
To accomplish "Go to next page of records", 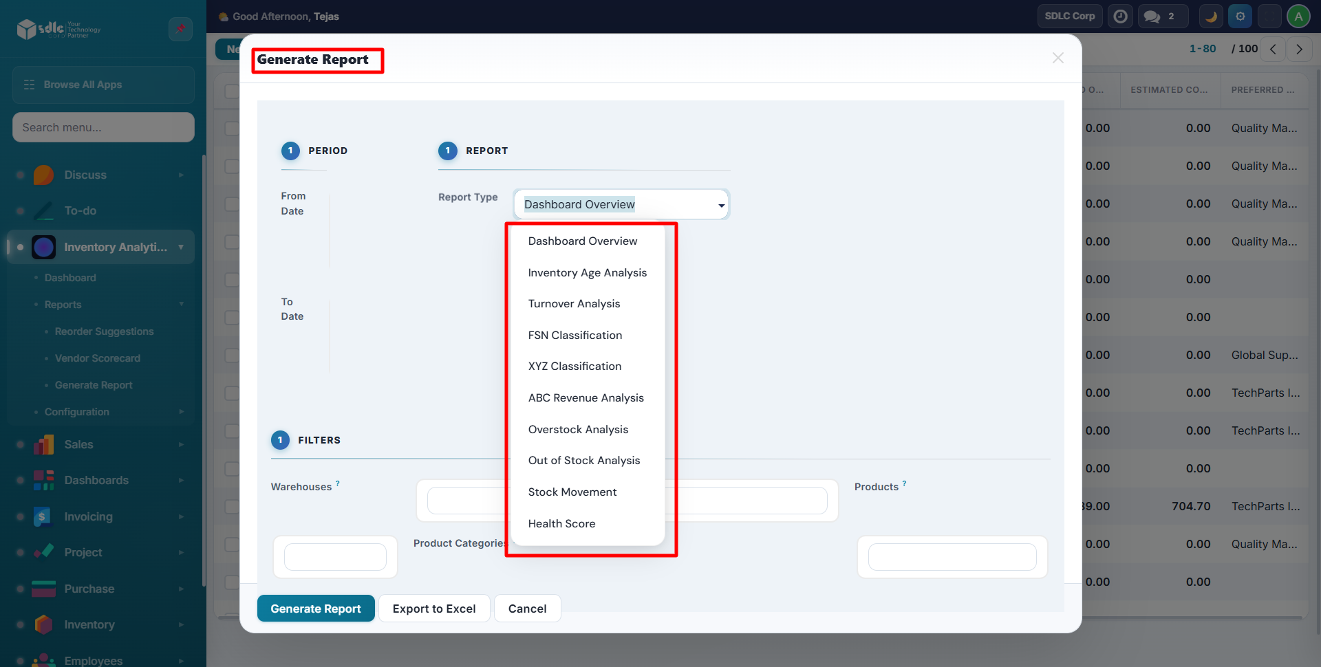I will click(1299, 49).
